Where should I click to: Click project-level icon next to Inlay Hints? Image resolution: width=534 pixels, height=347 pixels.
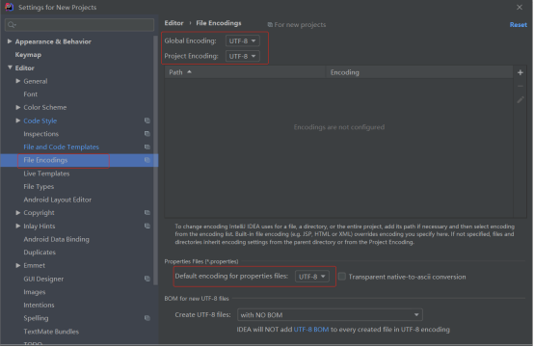pyautogui.click(x=147, y=227)
